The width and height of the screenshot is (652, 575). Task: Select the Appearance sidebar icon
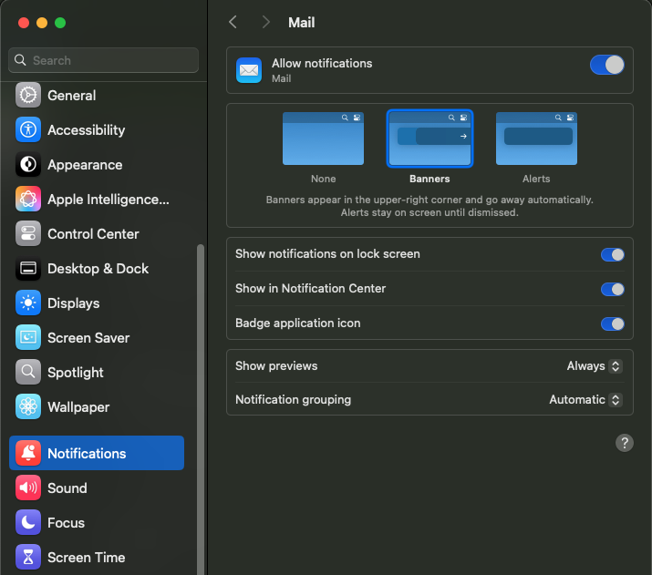[28, 165]
